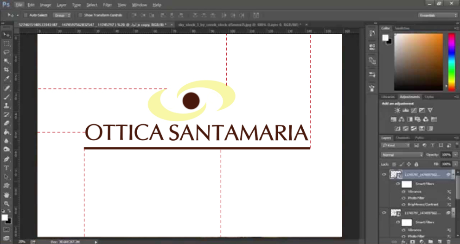
Task: Hide the top layer using eye icon
Action: click(x=384, y=175)
